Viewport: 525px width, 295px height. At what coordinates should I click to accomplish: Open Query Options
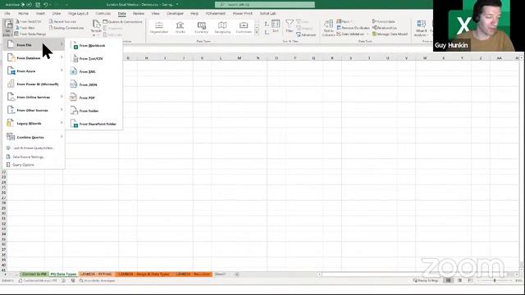coord(34,165)
